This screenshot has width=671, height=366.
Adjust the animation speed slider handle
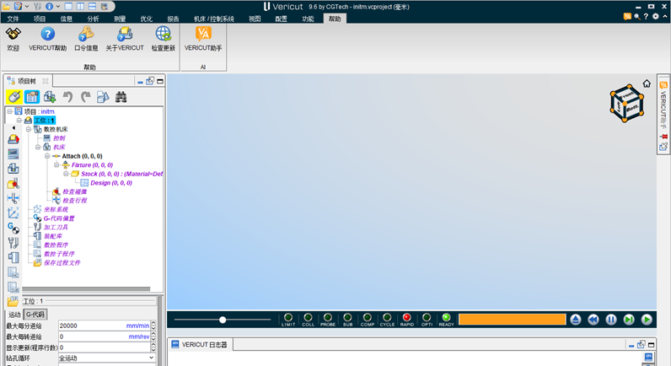[223, 320]
